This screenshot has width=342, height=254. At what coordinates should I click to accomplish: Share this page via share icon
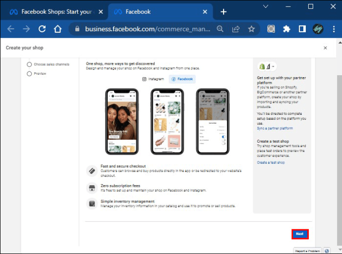pos(236,29)
